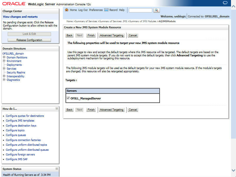The height and width of the screenshot is (177, 236).
Task: Expand the Services tree node
Action: point(4,68)
